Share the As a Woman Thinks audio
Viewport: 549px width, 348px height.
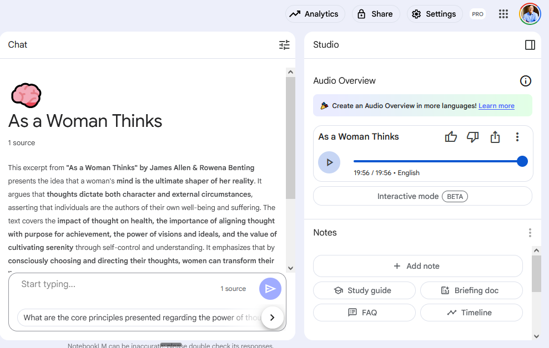(x=495, y=137)
